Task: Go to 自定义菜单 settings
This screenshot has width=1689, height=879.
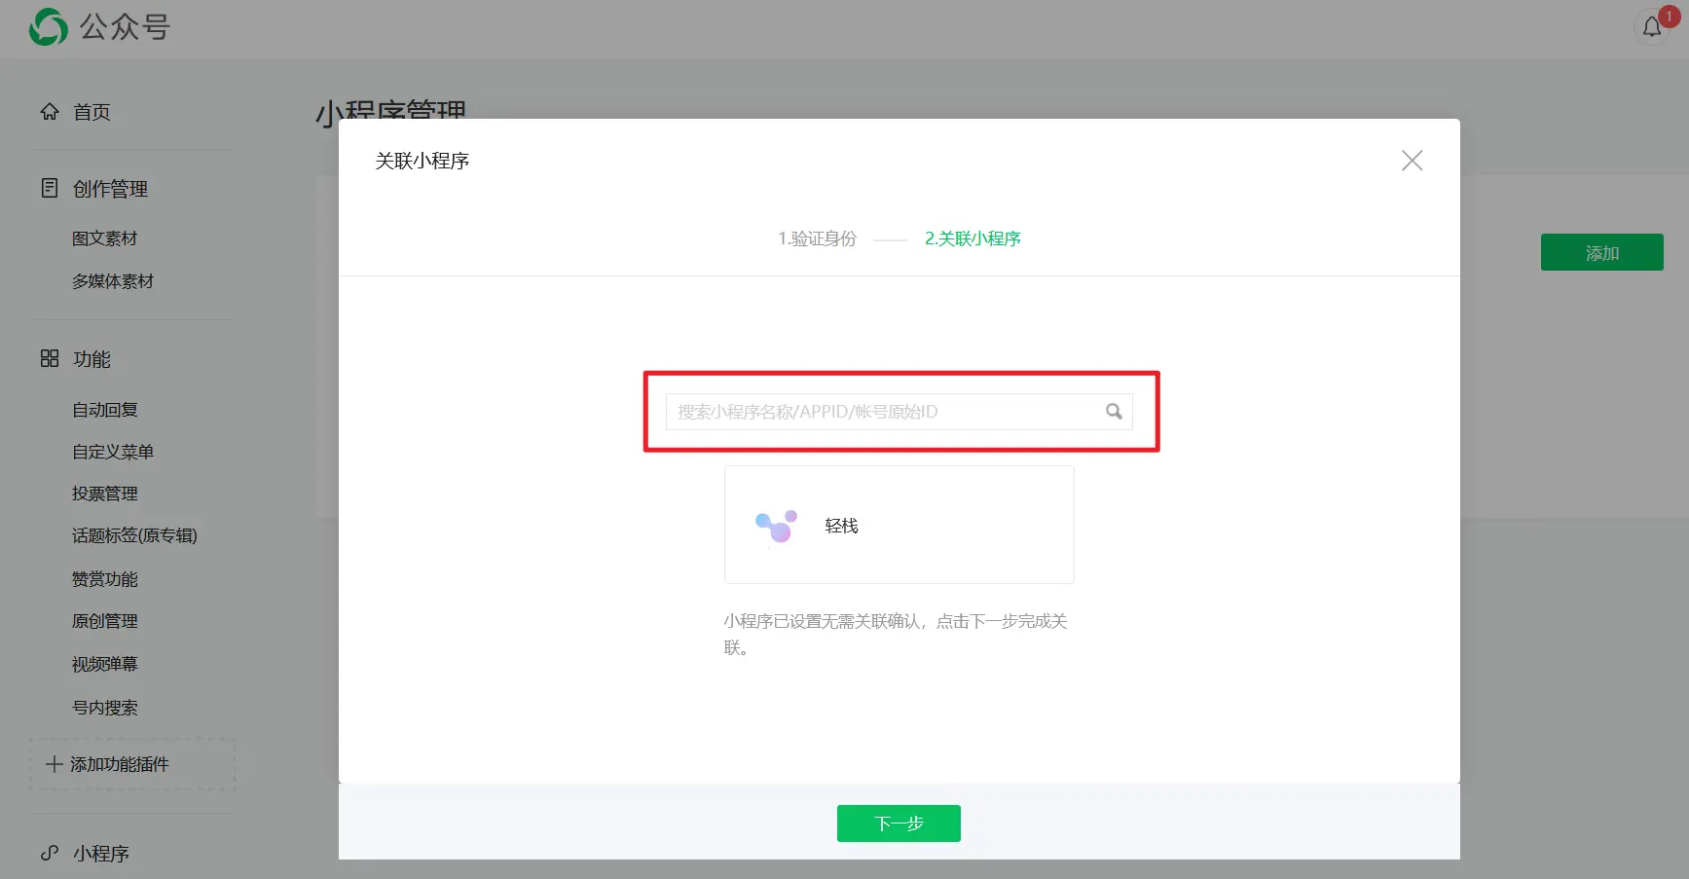Action: 113,452
